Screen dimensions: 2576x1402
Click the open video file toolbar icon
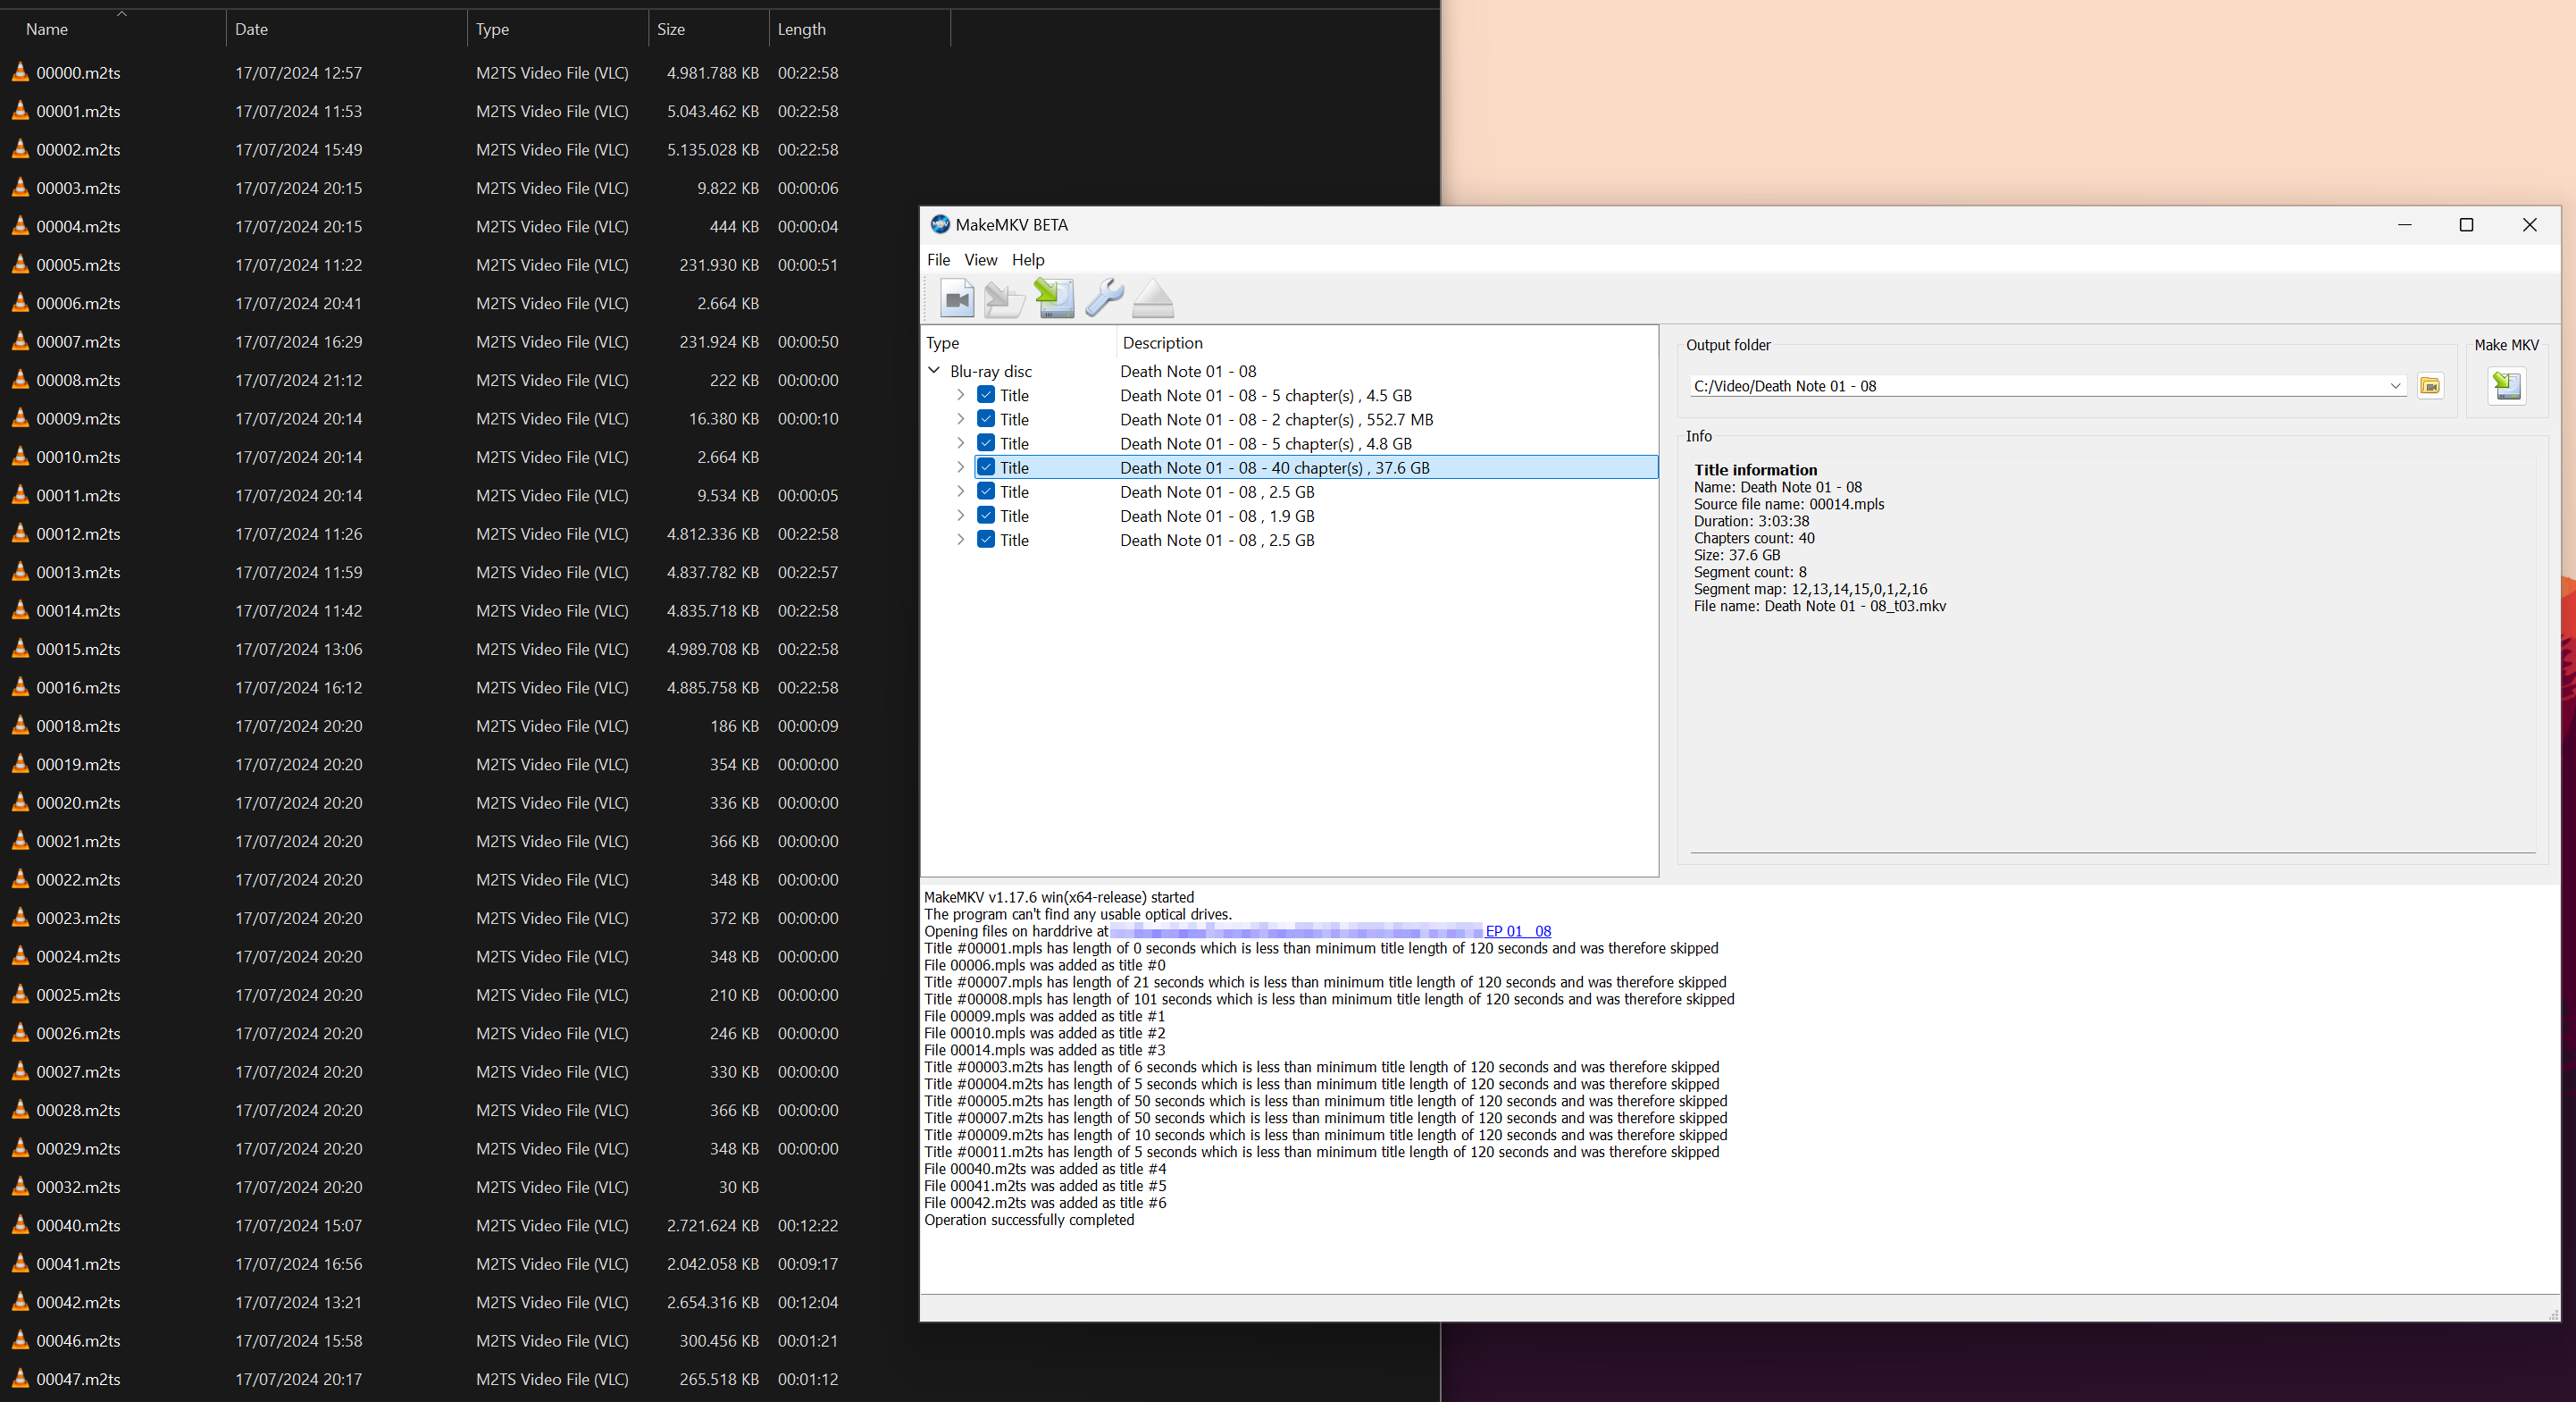click(x=957, y=298)
